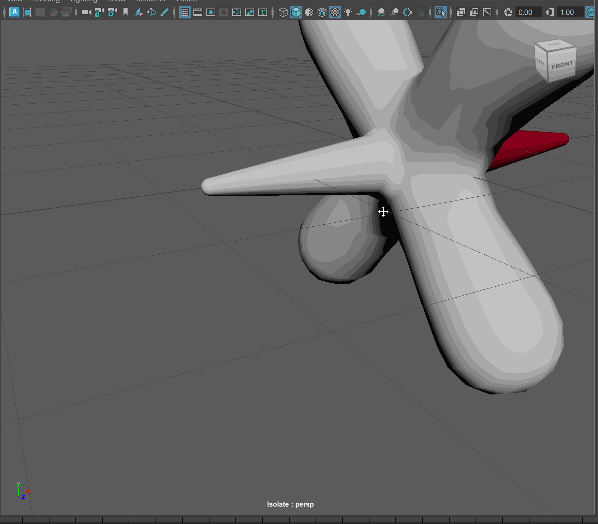Enable Wireframe on Shaded mode
This screenshot has width=598, height=524.
point(322,12)
